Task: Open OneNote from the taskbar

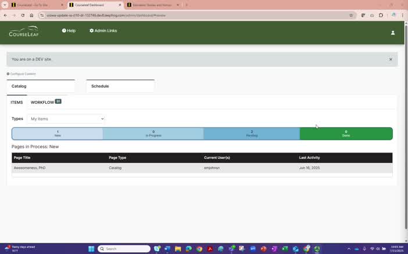Action: [274, 249]
